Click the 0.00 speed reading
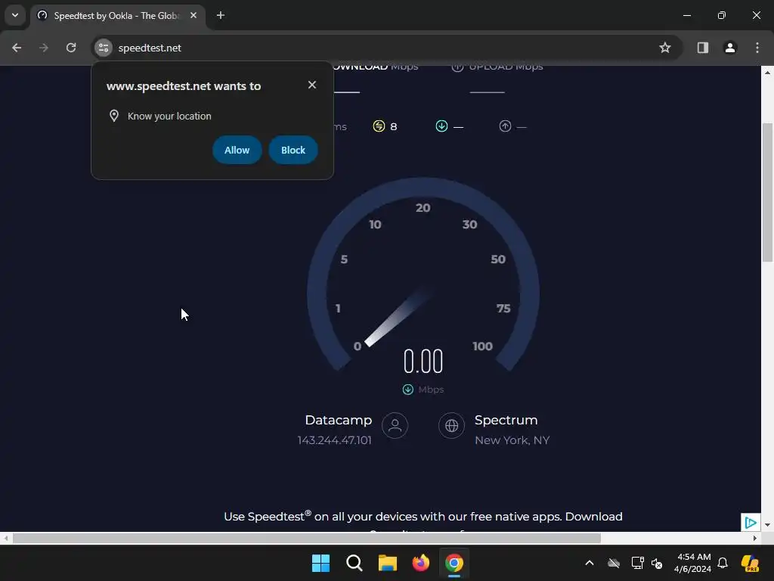The height and width of the screenshot is (581, 774). (423, 361)
